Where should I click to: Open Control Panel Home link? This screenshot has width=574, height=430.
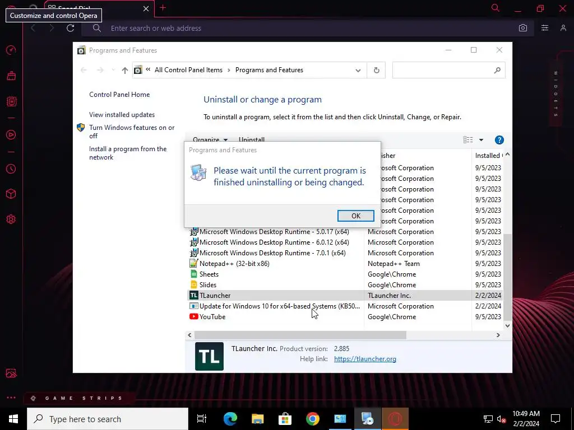pos(119,94)
